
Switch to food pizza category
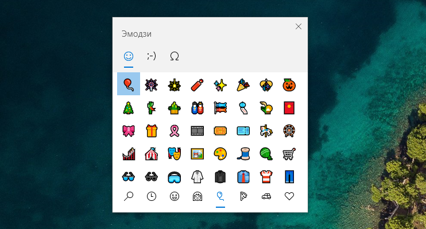pyautogui.click(x=243, y=196)
